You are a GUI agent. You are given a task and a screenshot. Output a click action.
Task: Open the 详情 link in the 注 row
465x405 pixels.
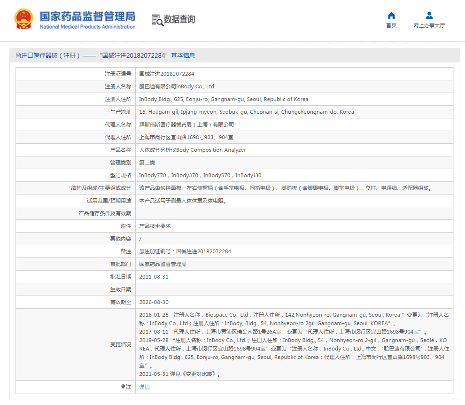[x=145, y=387]
